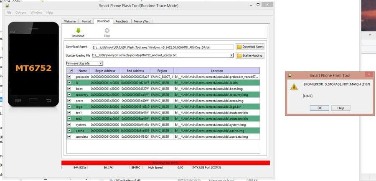The width and height of the screenshot is (376, 181).
Task: Uncheck the secro partition checkbox
Action: tap(69, 101)
